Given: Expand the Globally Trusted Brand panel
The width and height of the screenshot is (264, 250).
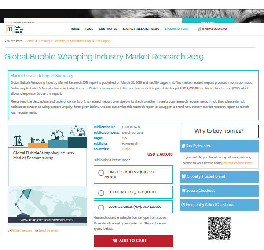Looking at the screenshot, I should [x=219, y=176].
